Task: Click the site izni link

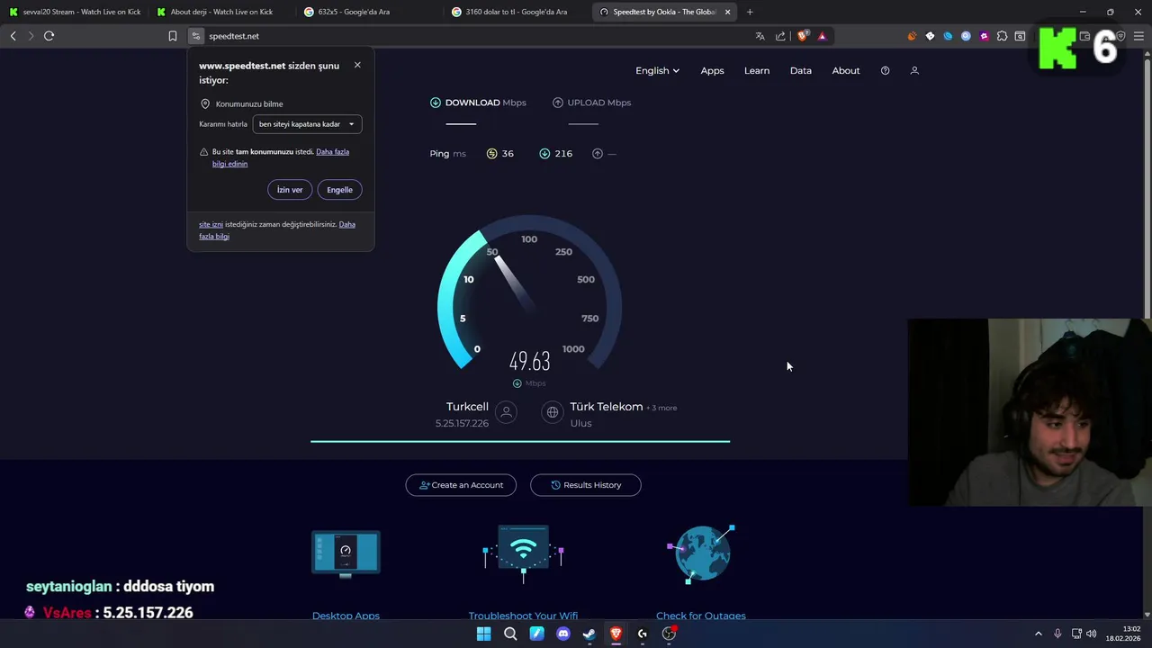Action: click(x=211, y=224)
